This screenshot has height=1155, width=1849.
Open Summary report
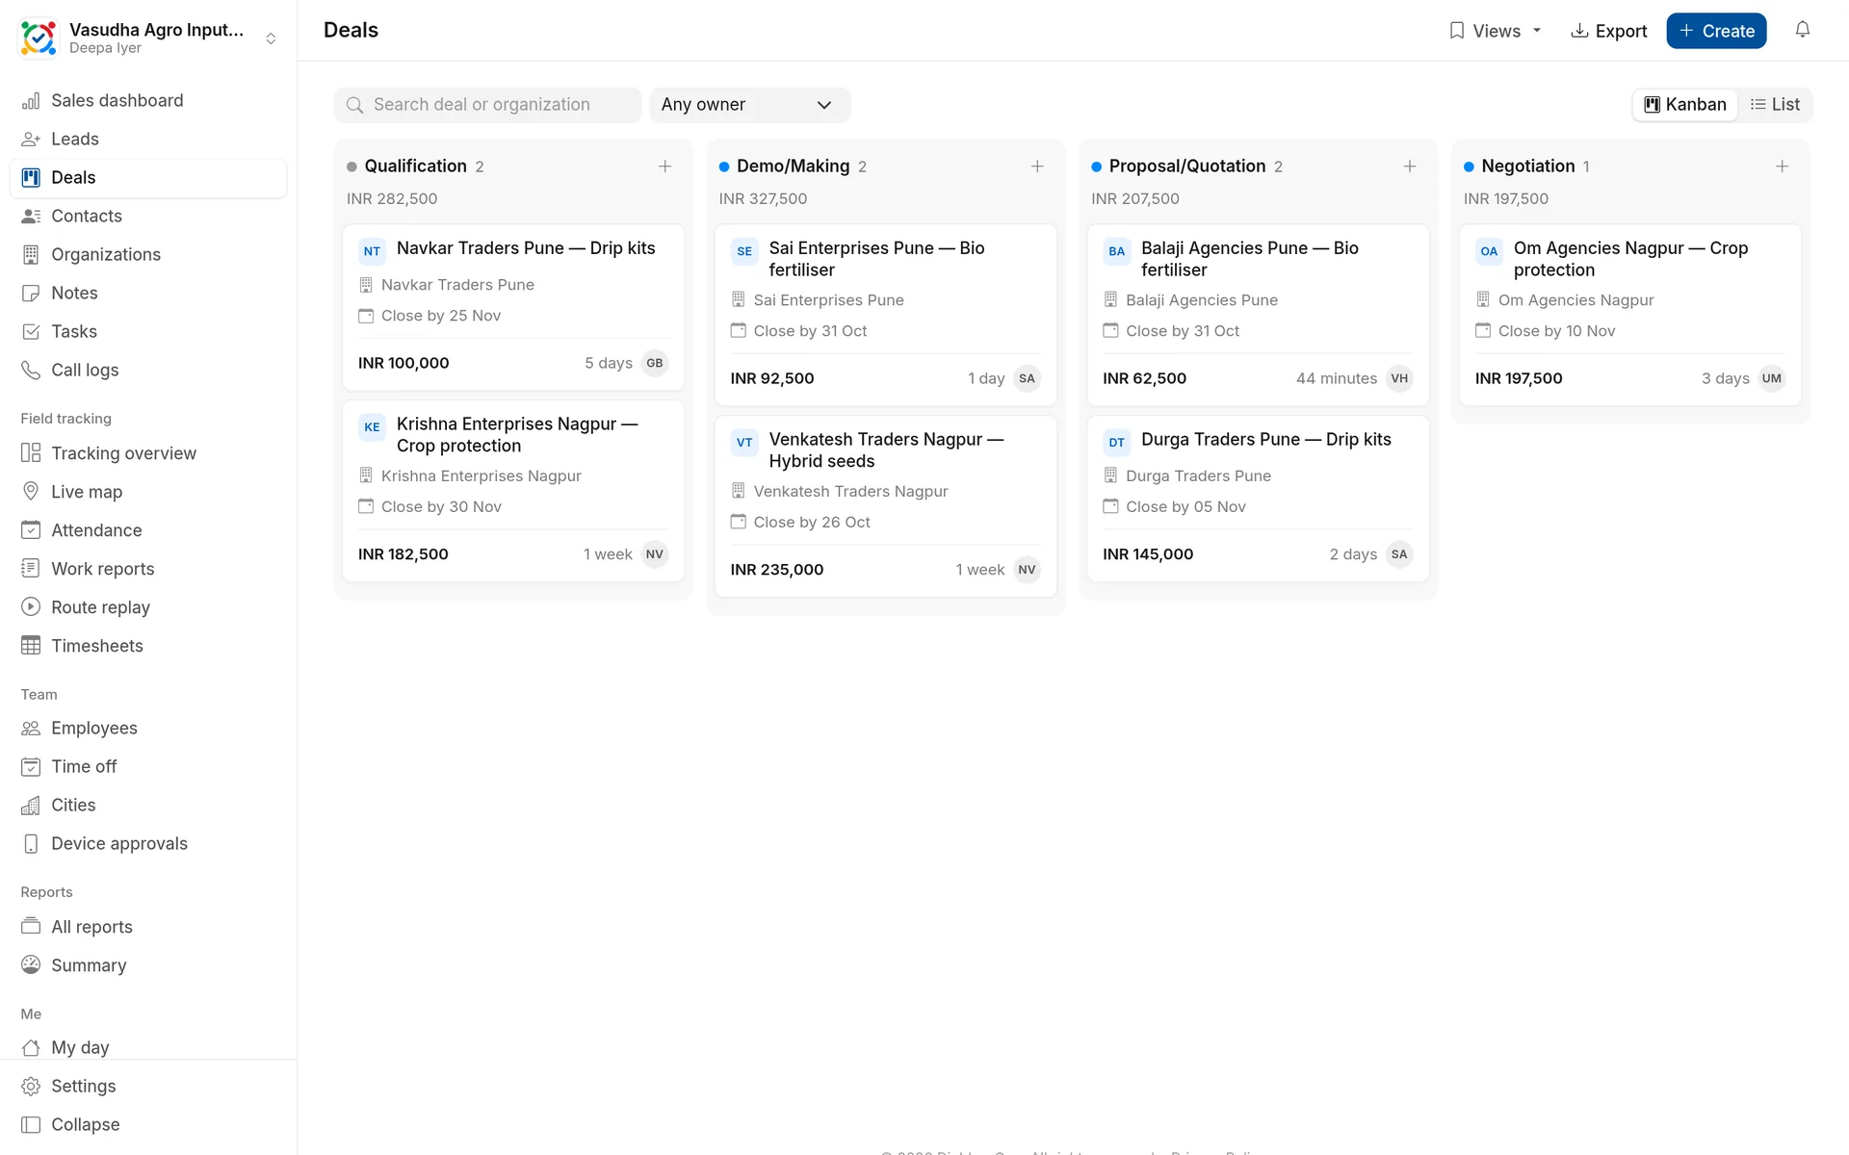(x=148, y=965)
